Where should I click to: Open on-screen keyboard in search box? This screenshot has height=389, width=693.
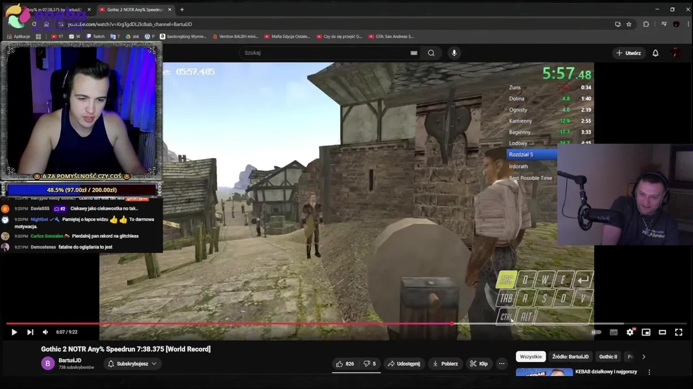(x=414, y=53)
